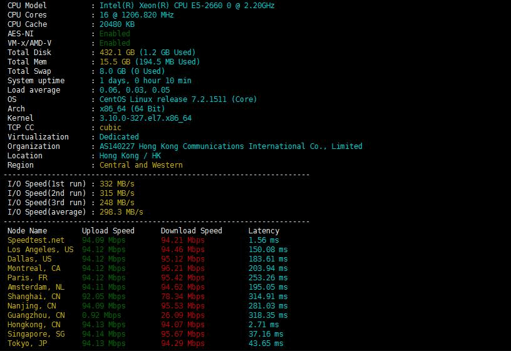Click the AES-NI Enabled status text
The image size is (511, 351).
coord(115,34)
